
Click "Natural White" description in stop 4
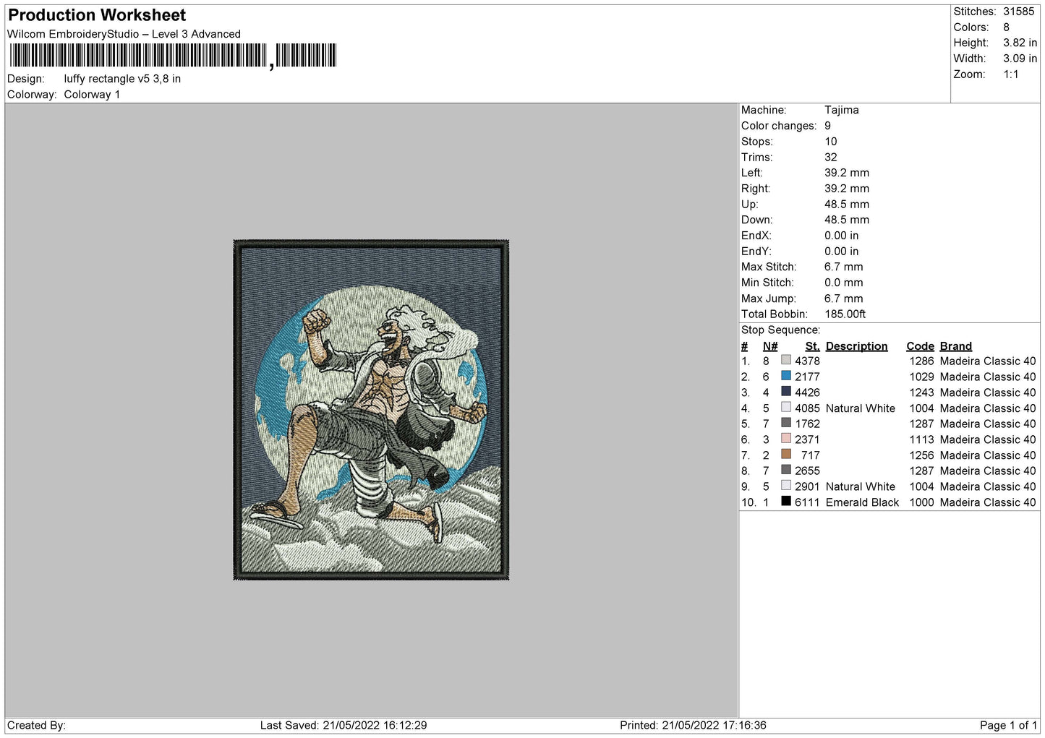coord(861,408)
